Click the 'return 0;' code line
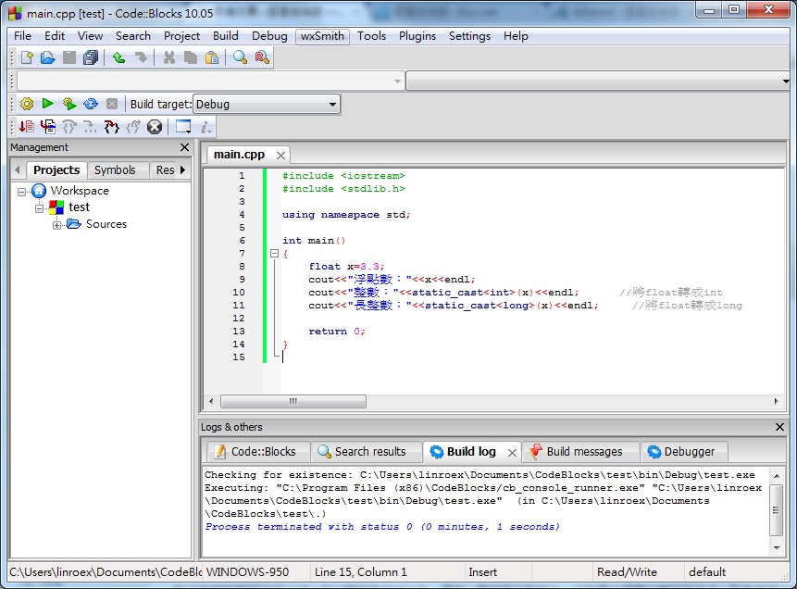 337,332
